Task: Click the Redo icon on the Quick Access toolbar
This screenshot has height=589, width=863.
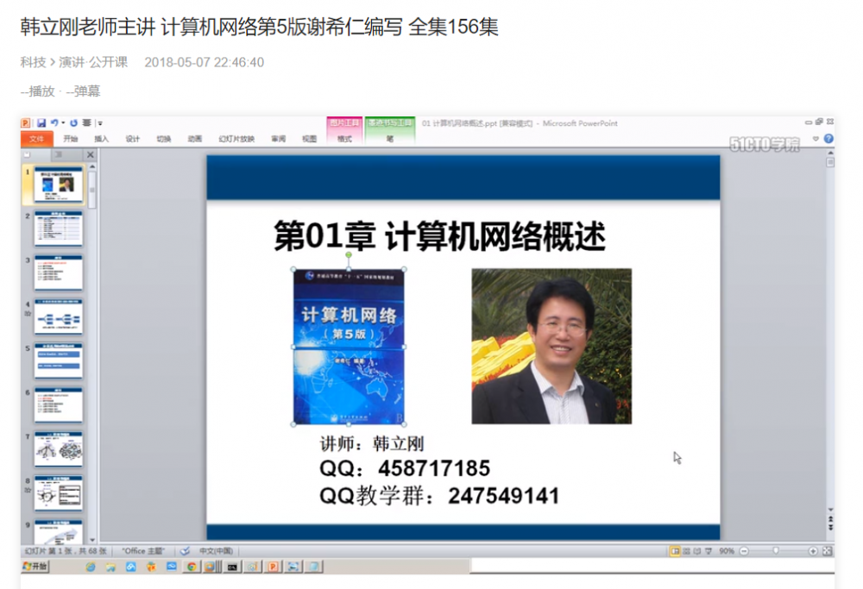Action: tap(74, 122)
